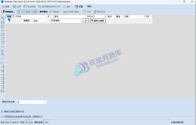Viewport: 196px width, 125px height.
Task: Apply the filter with green checkmark button
Action: [x=86, y=21]
